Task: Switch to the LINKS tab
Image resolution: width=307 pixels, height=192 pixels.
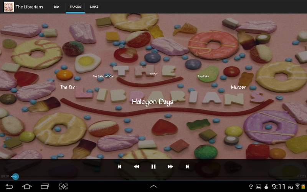Action: (94, 7)
